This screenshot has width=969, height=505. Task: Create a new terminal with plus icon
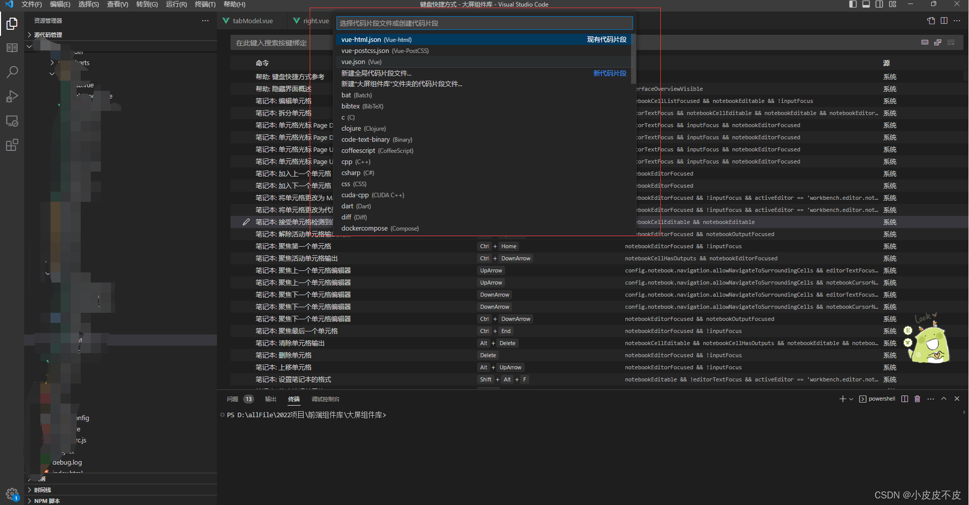[842, 399]
